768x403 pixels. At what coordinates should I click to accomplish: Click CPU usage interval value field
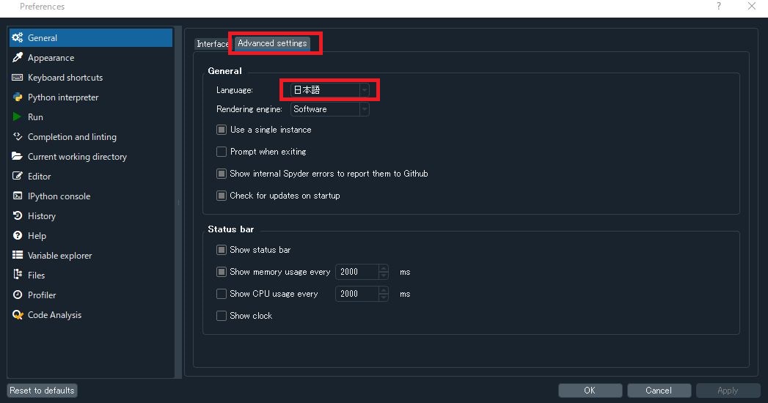pos(357,293)
